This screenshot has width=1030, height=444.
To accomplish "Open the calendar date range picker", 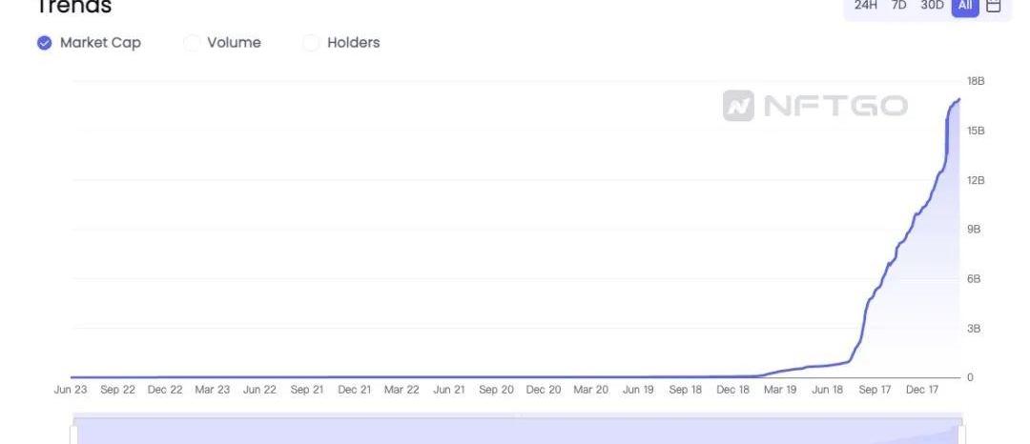I will [994, 6].
